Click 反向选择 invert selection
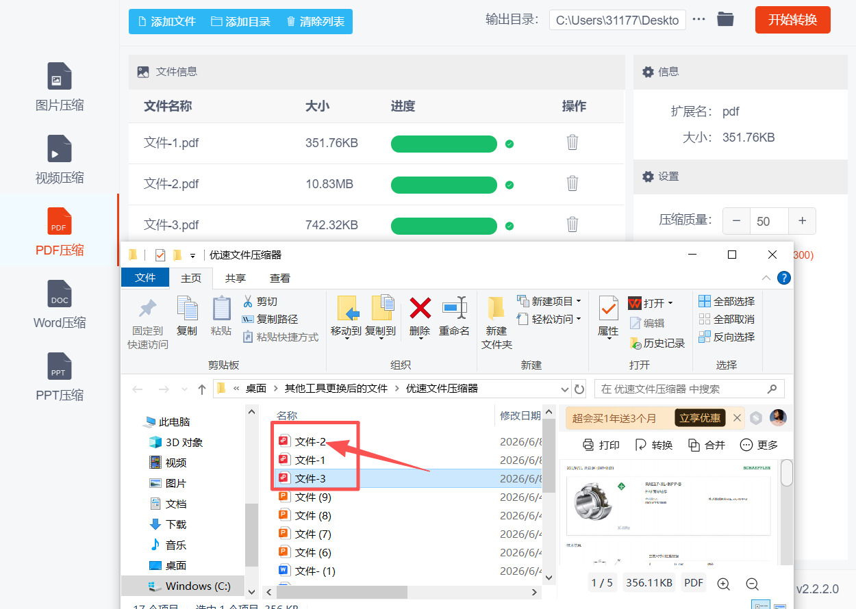This screenshot has width=856, height=609. coord(727,337)
